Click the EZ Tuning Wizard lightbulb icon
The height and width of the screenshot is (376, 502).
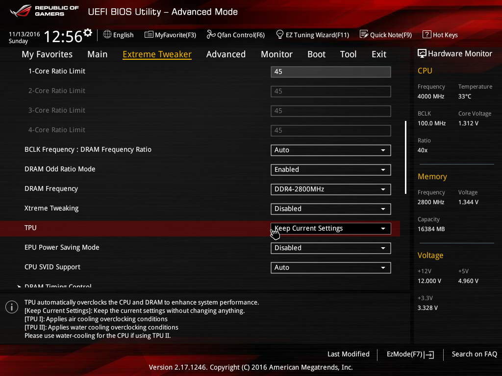(280, 34)
